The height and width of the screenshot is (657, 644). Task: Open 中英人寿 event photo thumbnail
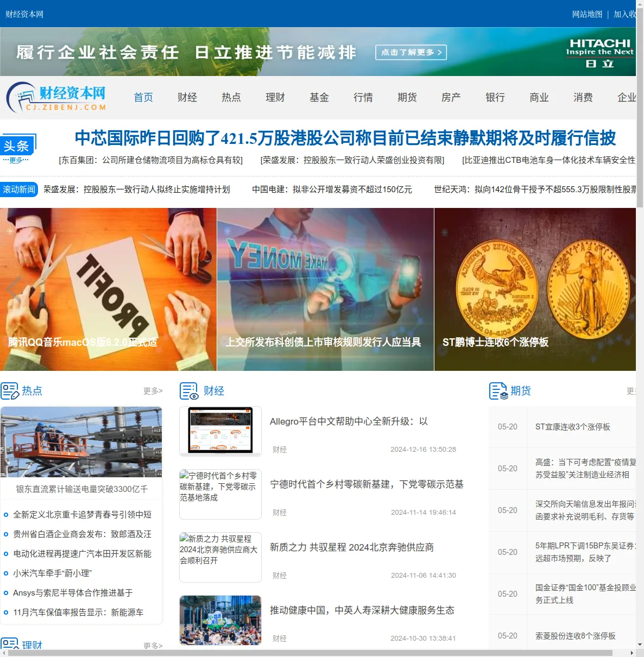click(x=220, y=620)
